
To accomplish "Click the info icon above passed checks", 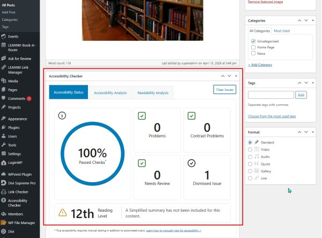I will click(x=62, y=116).
